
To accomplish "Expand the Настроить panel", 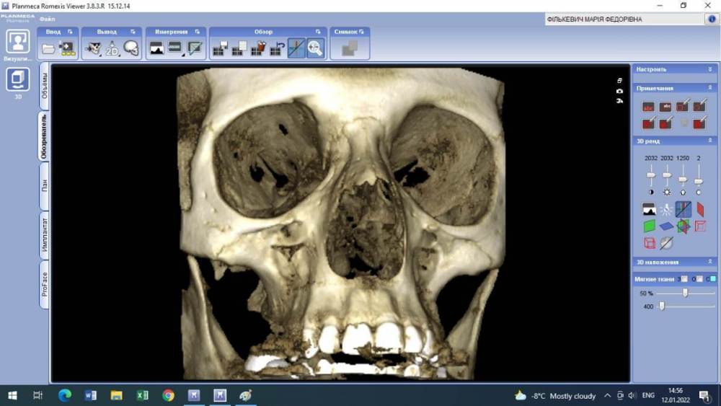I will (710, 69).
